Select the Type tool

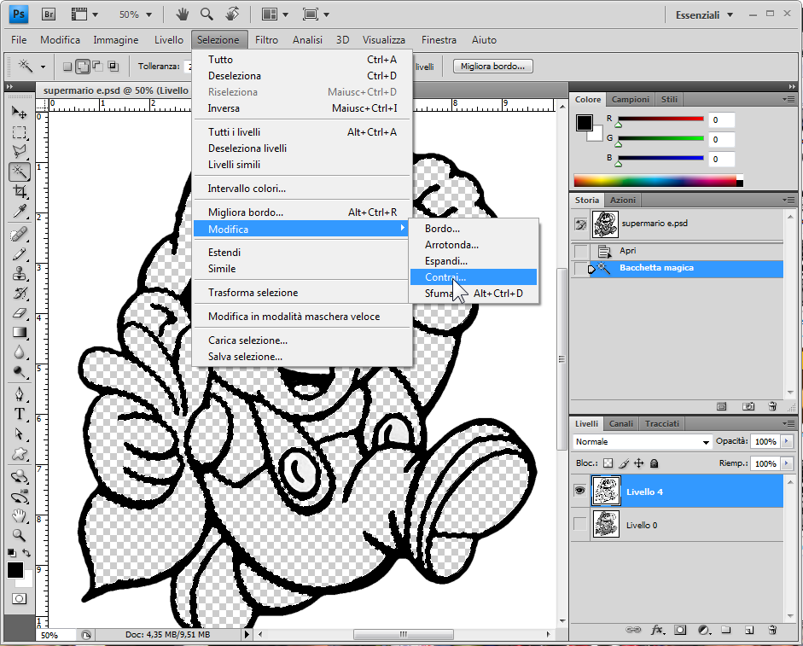pyautogui.click(x=19, y=414)
